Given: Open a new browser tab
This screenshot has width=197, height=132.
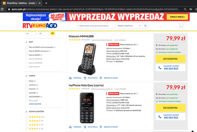Looking at the screenshot, I should [x=46, y=3].
